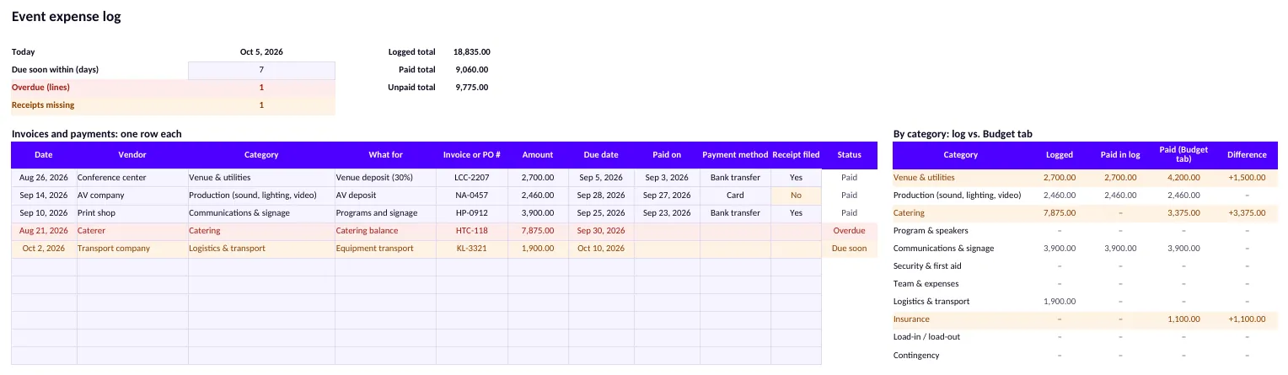Click the 'Insurance' category row label

coord(911,319)
